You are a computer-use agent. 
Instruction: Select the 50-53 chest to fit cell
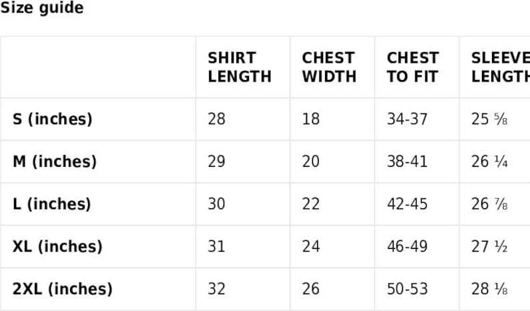[407, 289]
